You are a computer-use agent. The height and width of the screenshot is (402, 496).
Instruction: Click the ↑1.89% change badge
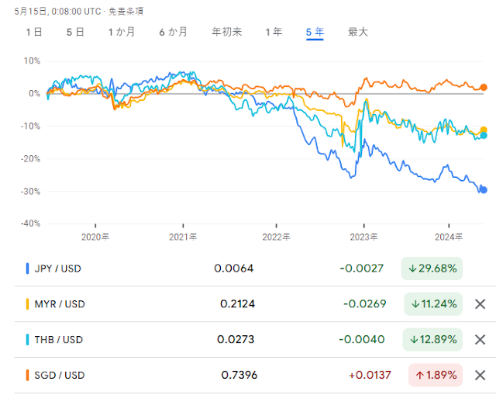[436, 376]
